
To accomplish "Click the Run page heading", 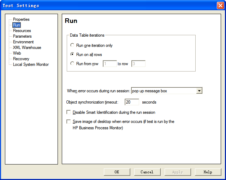I will [x=71, y=21].
